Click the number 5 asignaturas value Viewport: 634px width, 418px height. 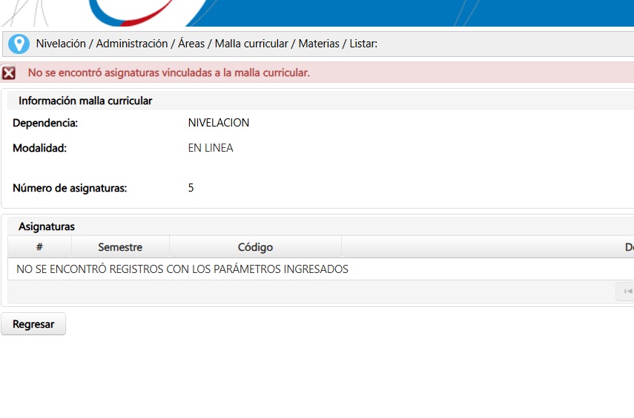(191, 188)
